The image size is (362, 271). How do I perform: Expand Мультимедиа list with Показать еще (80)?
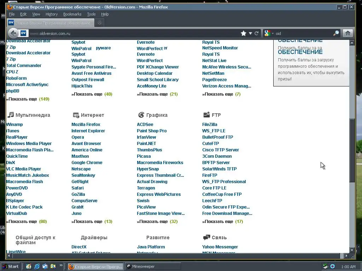click(27, 222)
